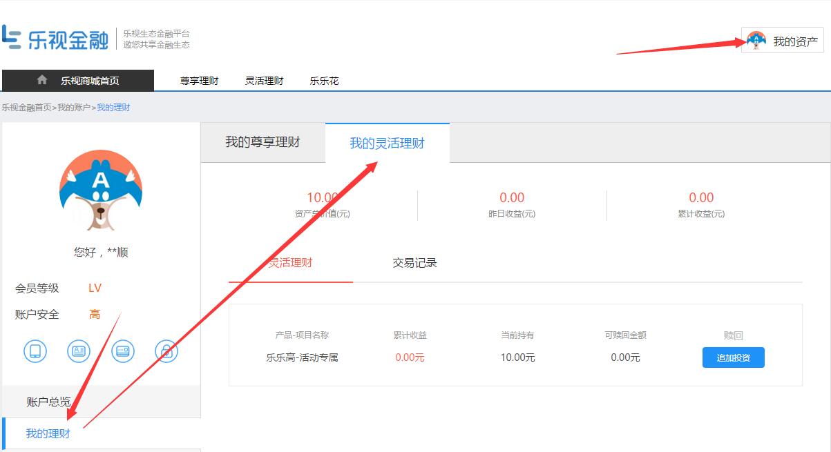The image size is (831, 452).
Task: Click the home icon beside 乐视商城首页
Action: tap(42, 80)
